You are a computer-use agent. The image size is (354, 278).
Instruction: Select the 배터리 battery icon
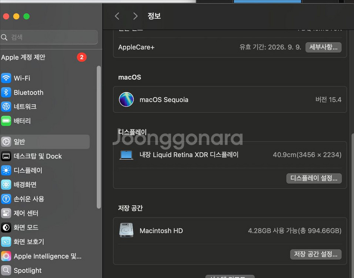[6, 121]
